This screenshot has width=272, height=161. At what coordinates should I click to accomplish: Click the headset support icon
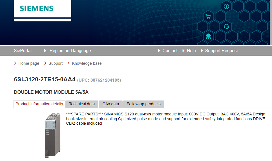[x=226, y=27]
